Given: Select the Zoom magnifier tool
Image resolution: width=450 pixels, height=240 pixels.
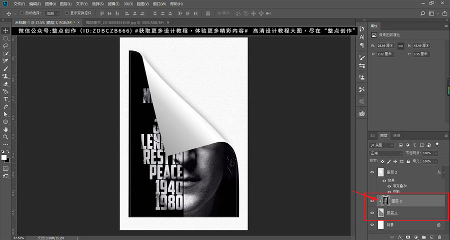Looking at the screenshot, I should tap(5, 137).
